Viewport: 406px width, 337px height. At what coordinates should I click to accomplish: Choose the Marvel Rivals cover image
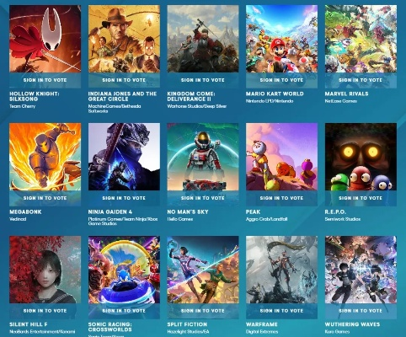(x=361, y=39)
